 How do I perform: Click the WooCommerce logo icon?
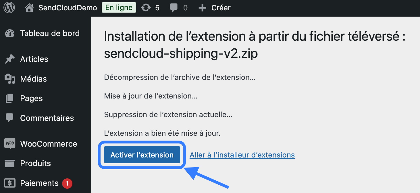pos(10,143)
